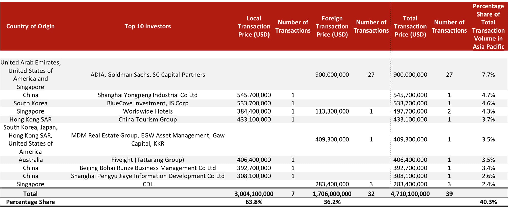Viewport: 509px width, 210px height.
Task: Select the Shanghai Yongpeng Industrial Co Ltd cell
Action: pyautogui.click(x=148, y=95)
